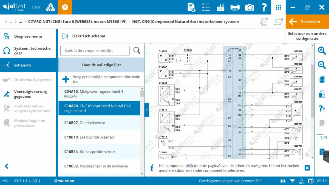329x185 pixels.
Task: Open Onderhoud gegevens menu item
Action: (28, 80)
